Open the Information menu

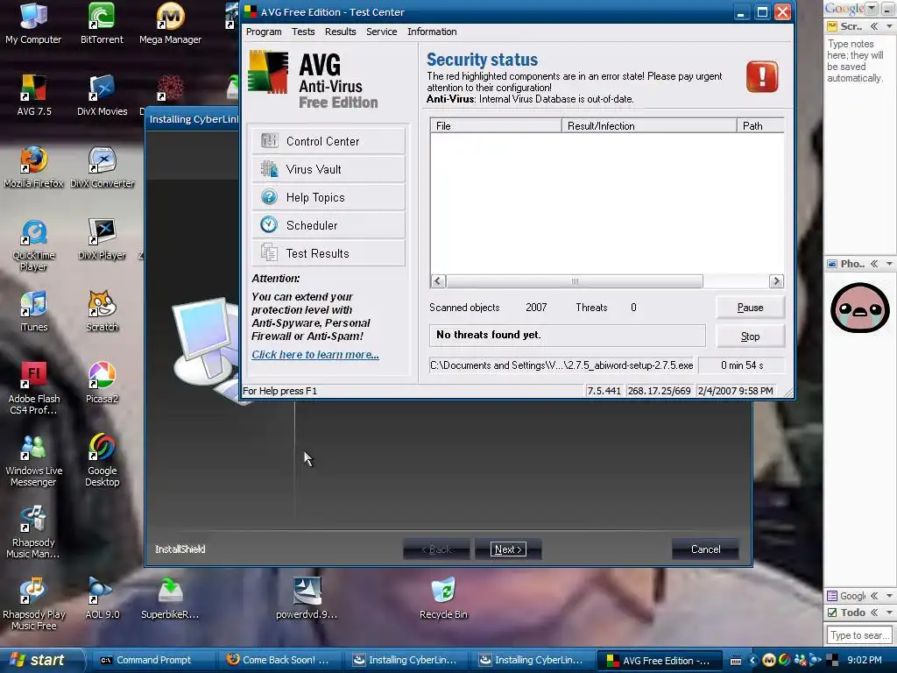432,32
